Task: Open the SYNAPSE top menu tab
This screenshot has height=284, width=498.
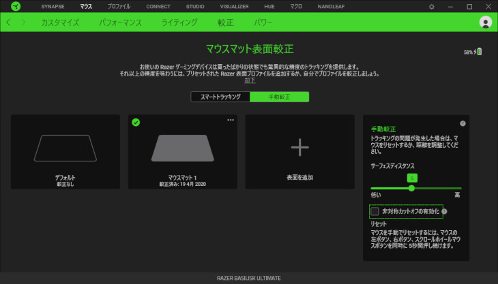Action: tap(53, 6)
